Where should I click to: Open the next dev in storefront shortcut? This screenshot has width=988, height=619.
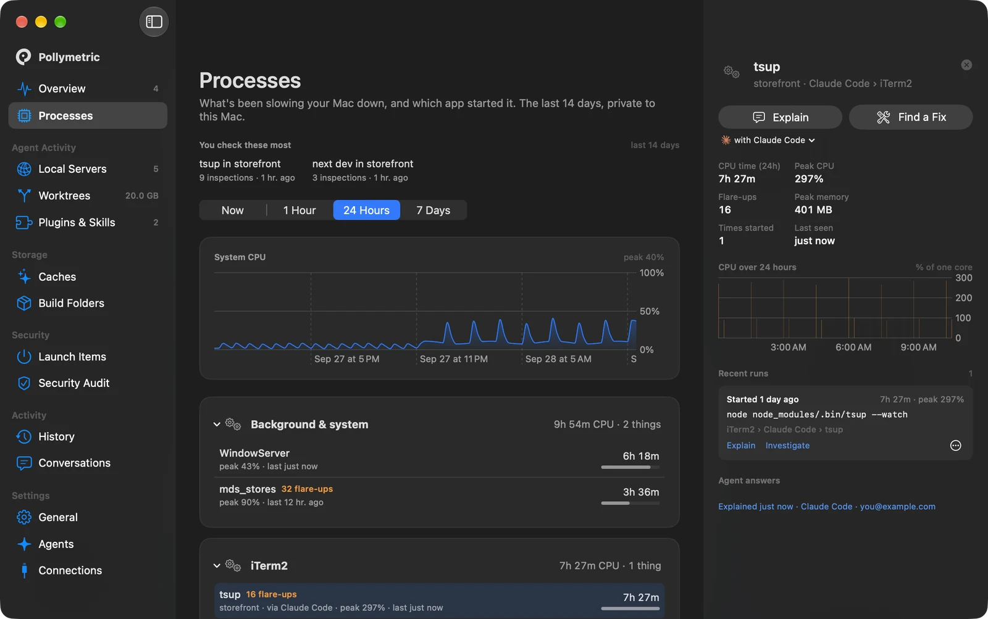click(x=362, y=170)
